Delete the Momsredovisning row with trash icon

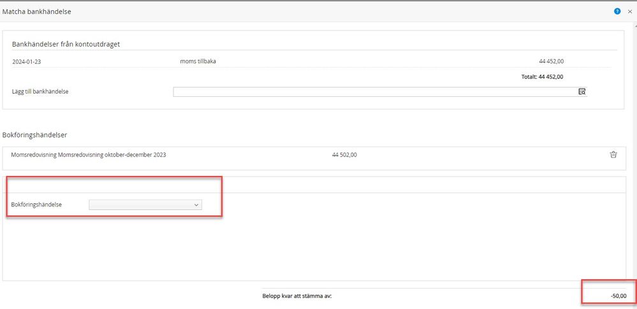[x=613, y=154]
